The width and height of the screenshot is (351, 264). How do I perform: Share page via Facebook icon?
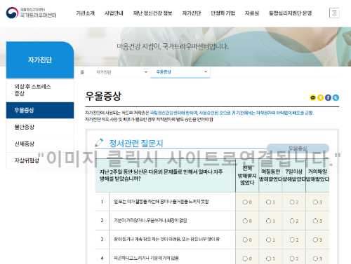328,97
